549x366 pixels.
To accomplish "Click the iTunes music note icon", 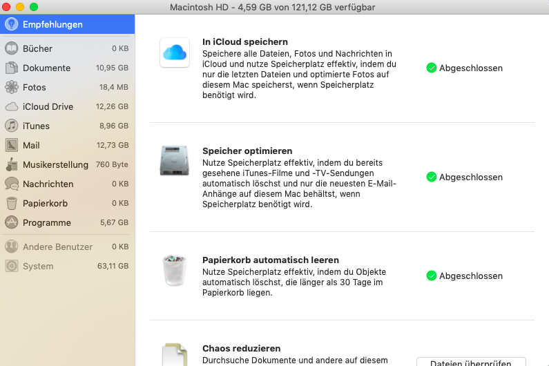I will point(11,126).
